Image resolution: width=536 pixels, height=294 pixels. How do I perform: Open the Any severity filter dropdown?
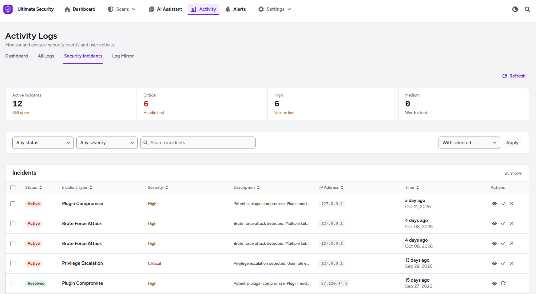coord(107,143)
